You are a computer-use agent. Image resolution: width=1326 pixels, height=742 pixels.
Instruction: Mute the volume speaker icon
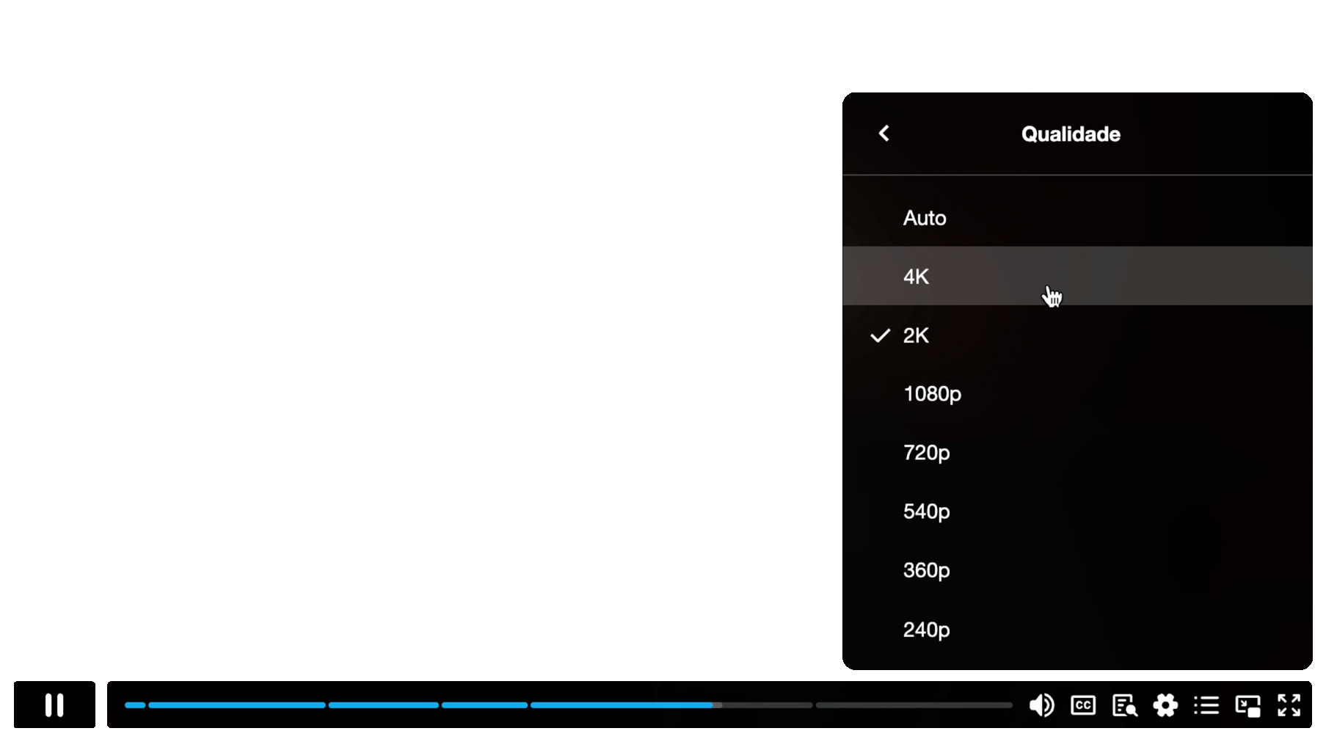pyautogui.click(x=1041, y=705)
